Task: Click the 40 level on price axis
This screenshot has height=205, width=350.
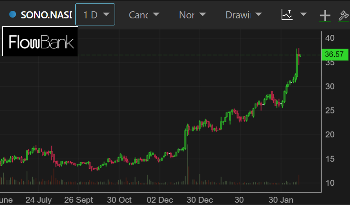Action: point(330,38)
